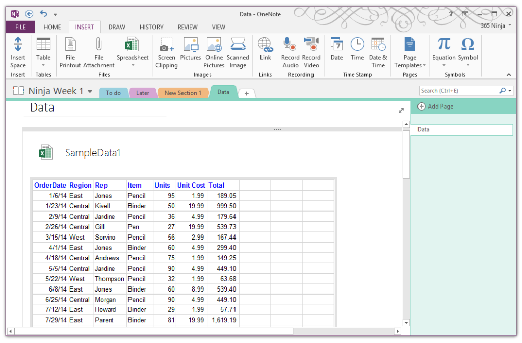Click the Data page title

42,108
